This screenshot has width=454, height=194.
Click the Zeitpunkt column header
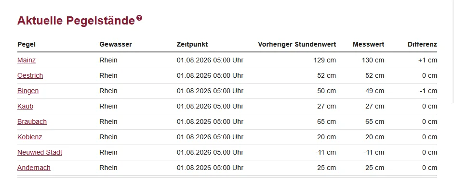(x=192, y=45)
